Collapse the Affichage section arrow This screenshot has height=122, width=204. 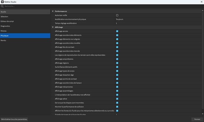[x=53, y=27]
